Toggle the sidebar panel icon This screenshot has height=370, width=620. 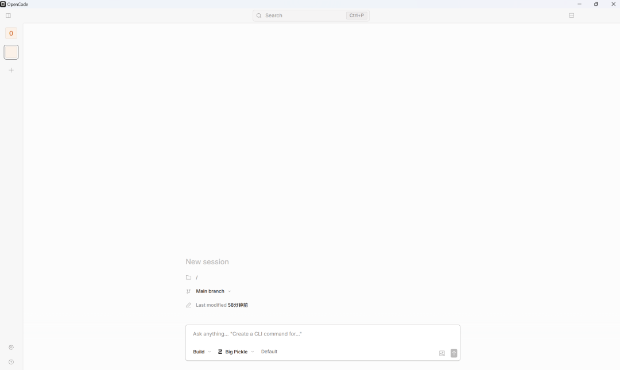8,16
